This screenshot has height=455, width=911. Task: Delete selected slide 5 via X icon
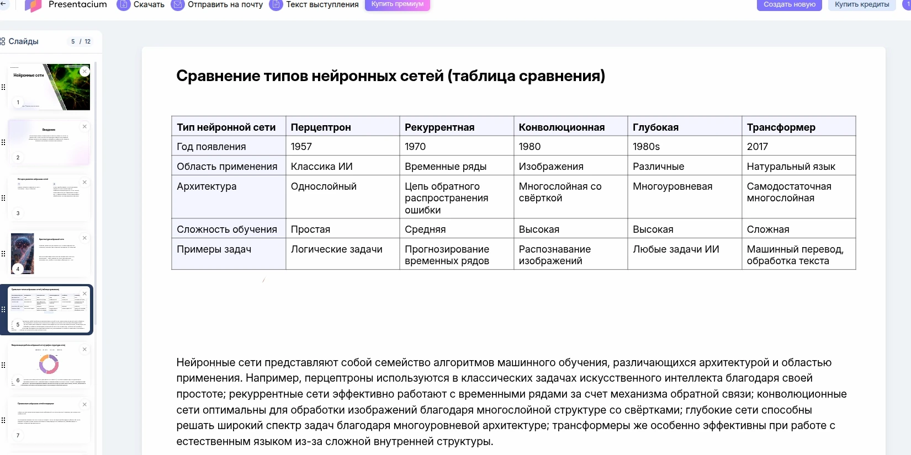(x=84, y=293)
